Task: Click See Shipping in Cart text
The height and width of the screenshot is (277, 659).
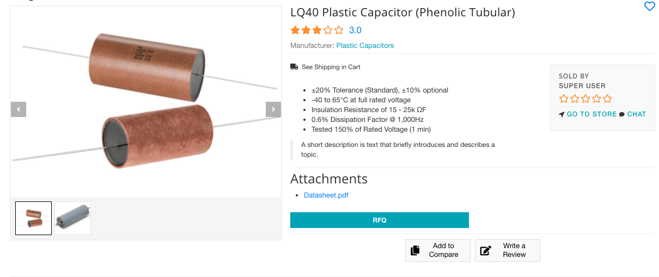Action: pyautogui.click(x=331, y=67)
